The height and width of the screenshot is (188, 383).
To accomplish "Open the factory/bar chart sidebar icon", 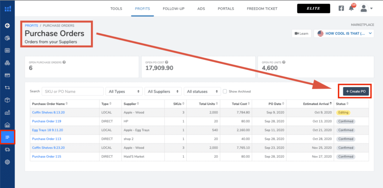I will [x=7, y=112].
